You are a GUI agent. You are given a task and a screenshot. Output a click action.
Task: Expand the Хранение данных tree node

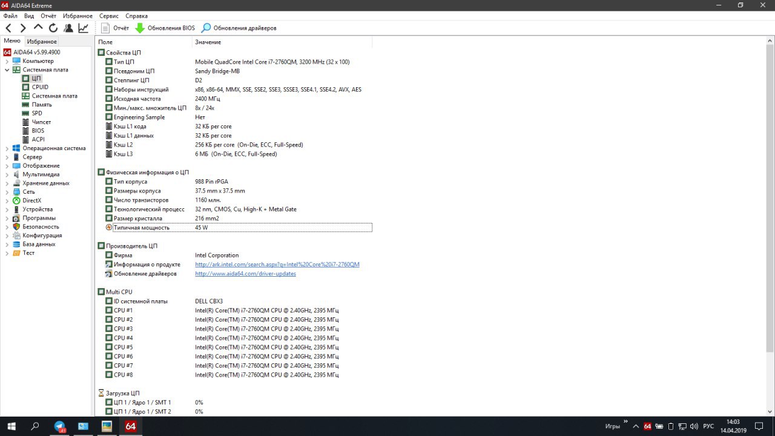click(7, 183)
